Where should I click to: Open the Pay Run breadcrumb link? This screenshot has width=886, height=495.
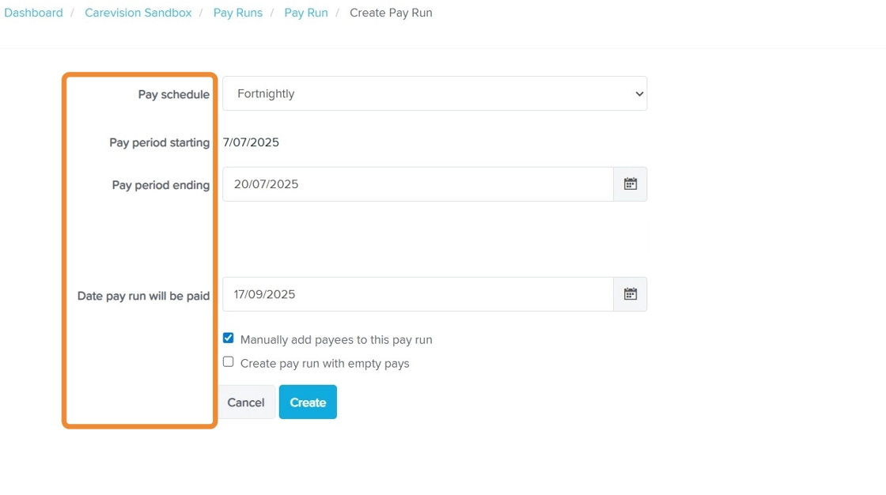coord(306,13)
